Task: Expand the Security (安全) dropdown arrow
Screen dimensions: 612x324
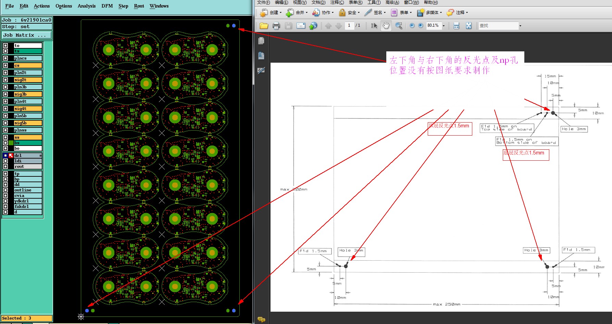Action: (x=359, y=13)
